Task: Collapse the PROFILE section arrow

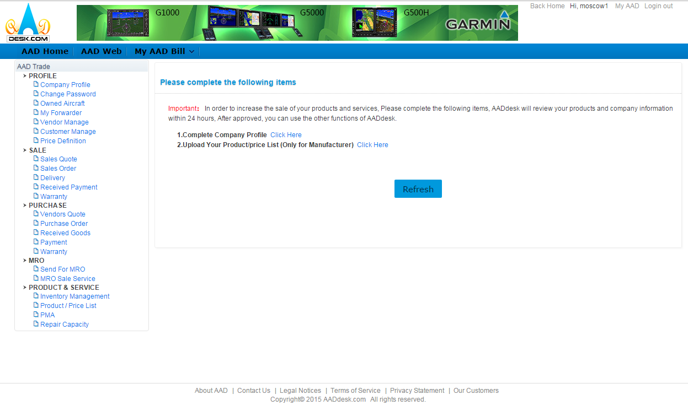Action: [25, 76]
